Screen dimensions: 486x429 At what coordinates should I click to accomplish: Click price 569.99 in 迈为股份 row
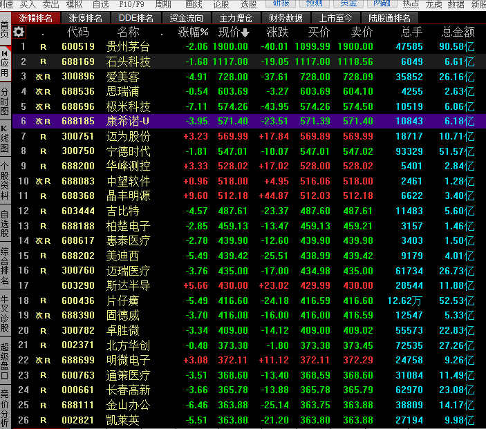tap(233, 137)
